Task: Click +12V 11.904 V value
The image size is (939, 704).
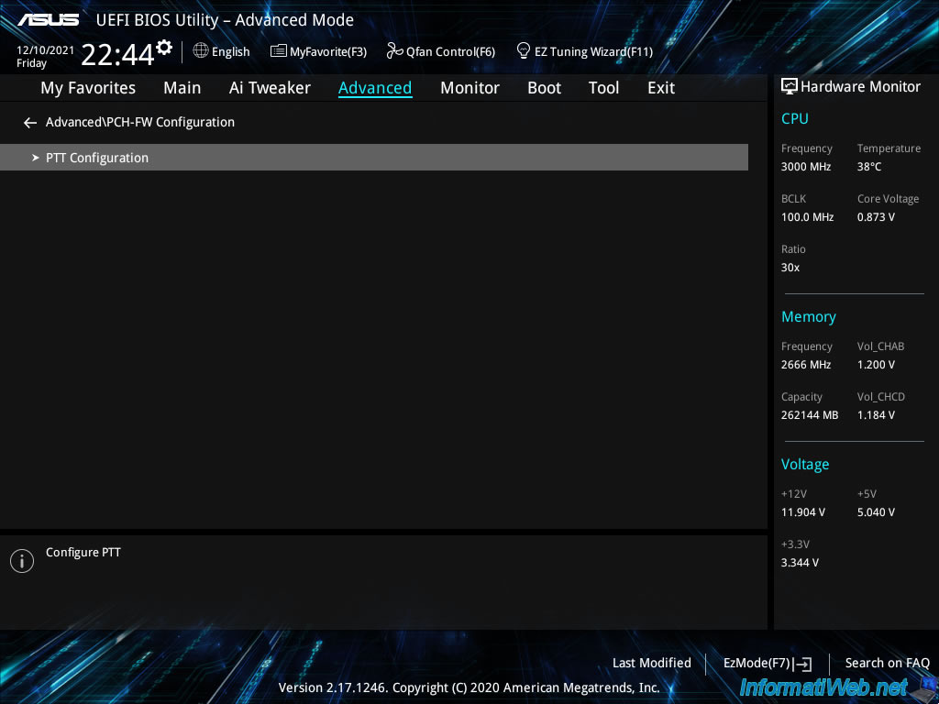Action: click(802, 512)
